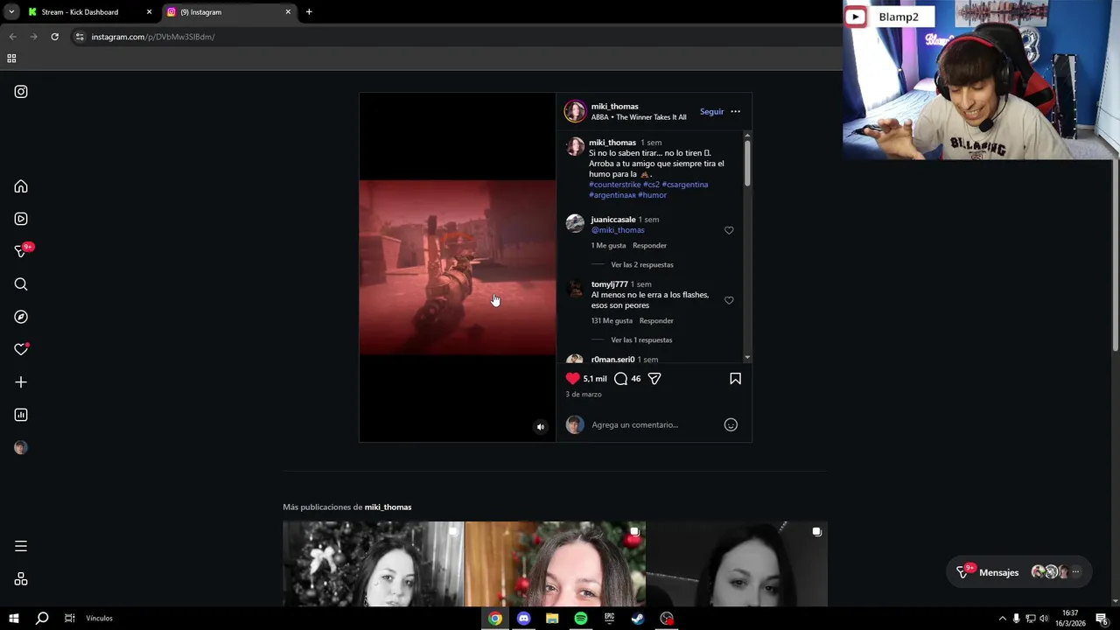Open tomylj777 username in comments
1120x630 pixels.
coord(609,284)
